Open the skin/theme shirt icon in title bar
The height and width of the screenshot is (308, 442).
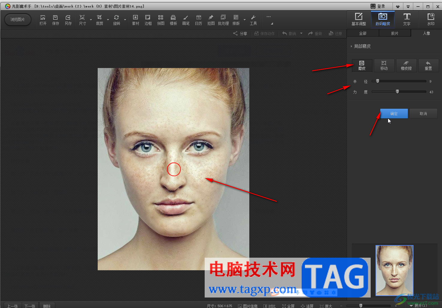tap(398, 6)
